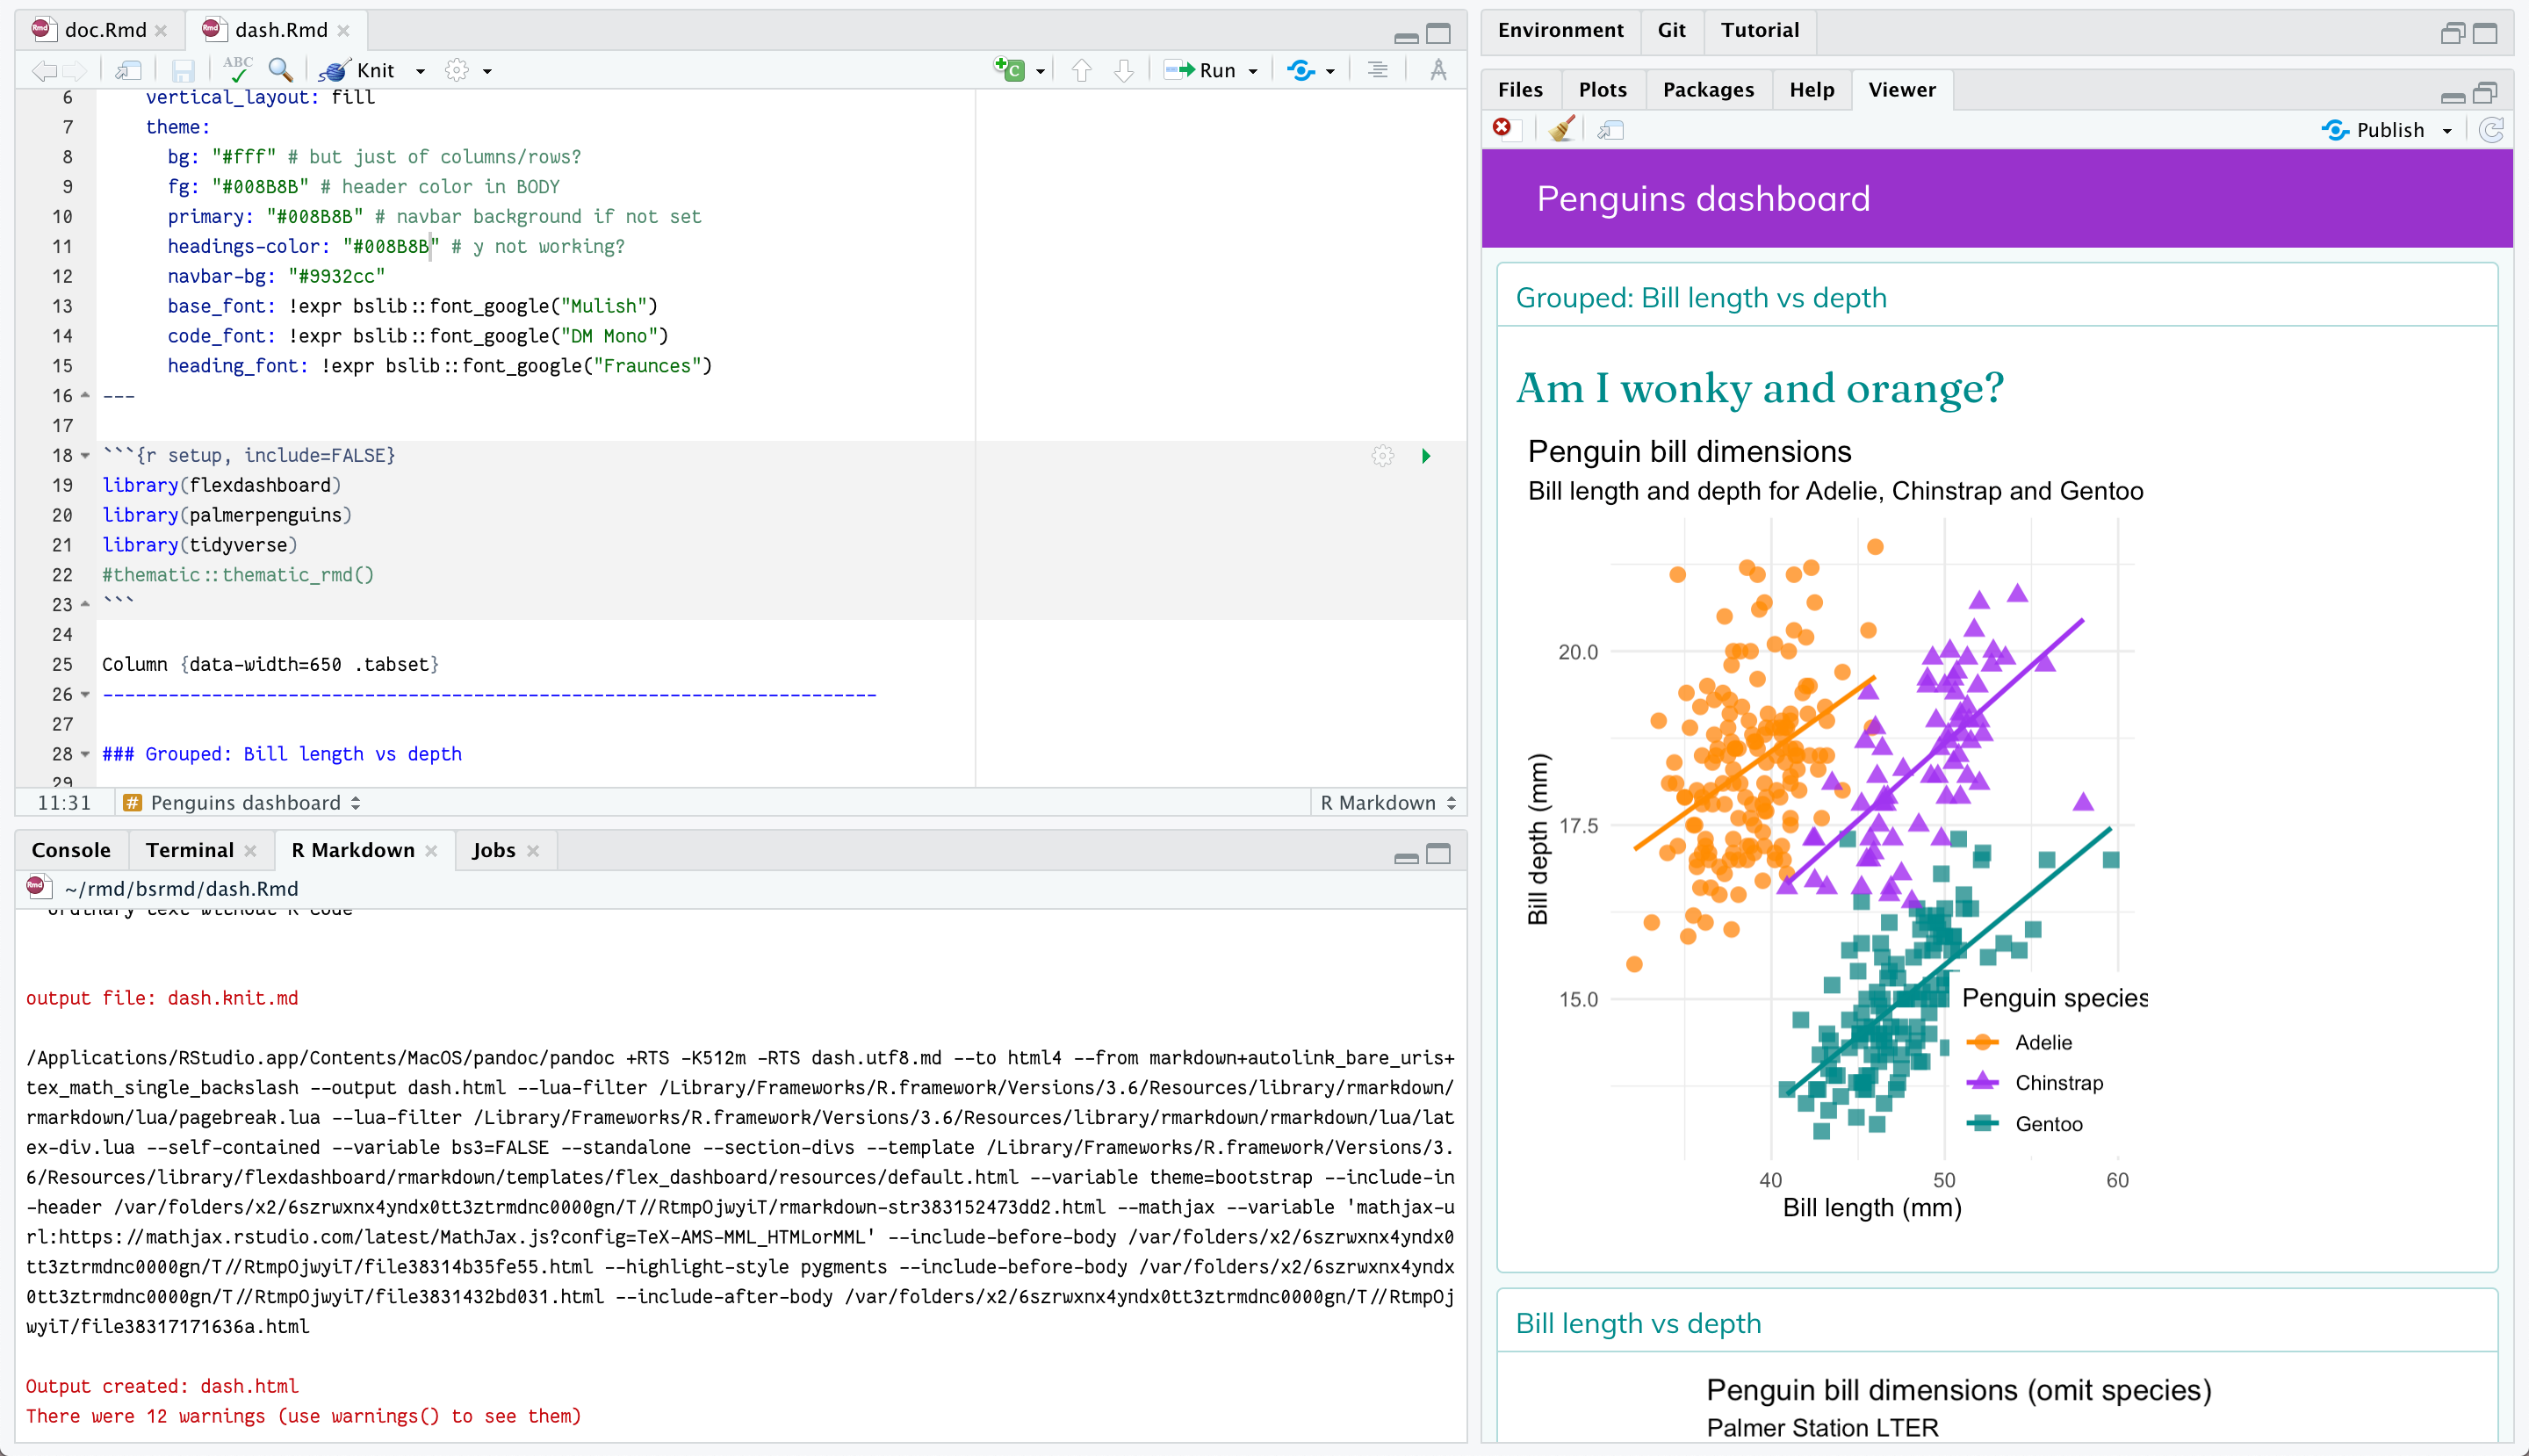Image resolution: width=2529 pixels, height=1456 pixels.
Task: Switch to the Git tab
Action: click(x=1671, y=30)
